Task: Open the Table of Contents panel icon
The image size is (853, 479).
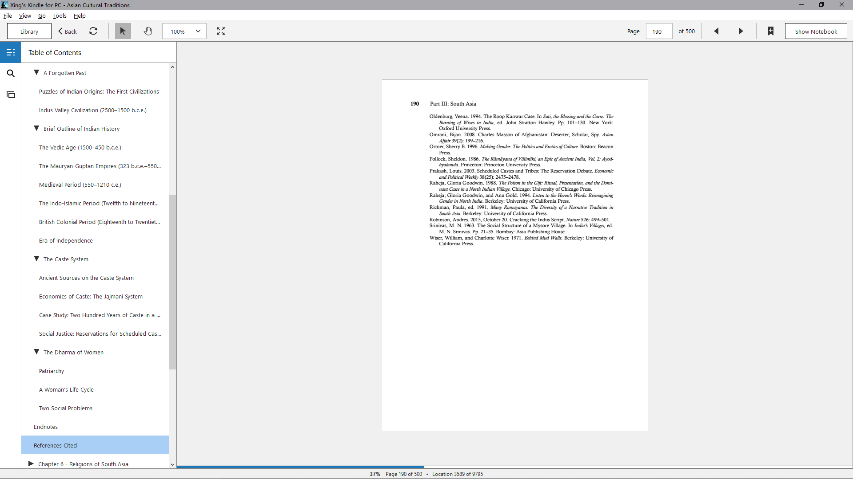Action: pos(11,52)
